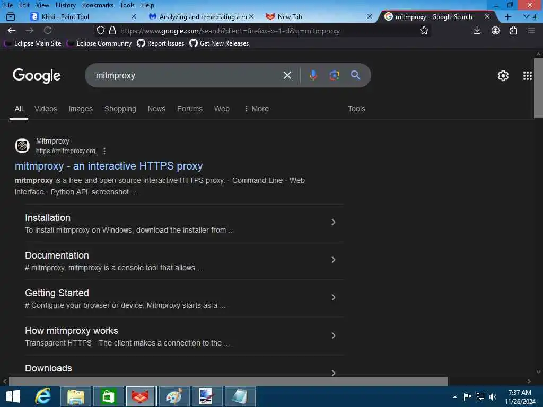Select the Images search tab
The image size is (543, 407).
point(81,109)
